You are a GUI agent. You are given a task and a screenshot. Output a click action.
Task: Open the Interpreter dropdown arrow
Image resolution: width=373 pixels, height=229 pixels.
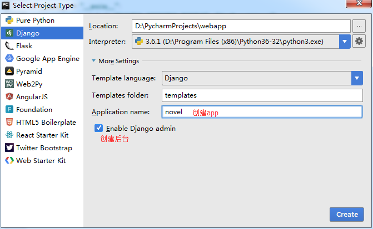point(345,42)
